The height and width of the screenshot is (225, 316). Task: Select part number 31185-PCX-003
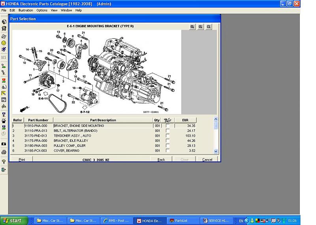pos(36,150)
